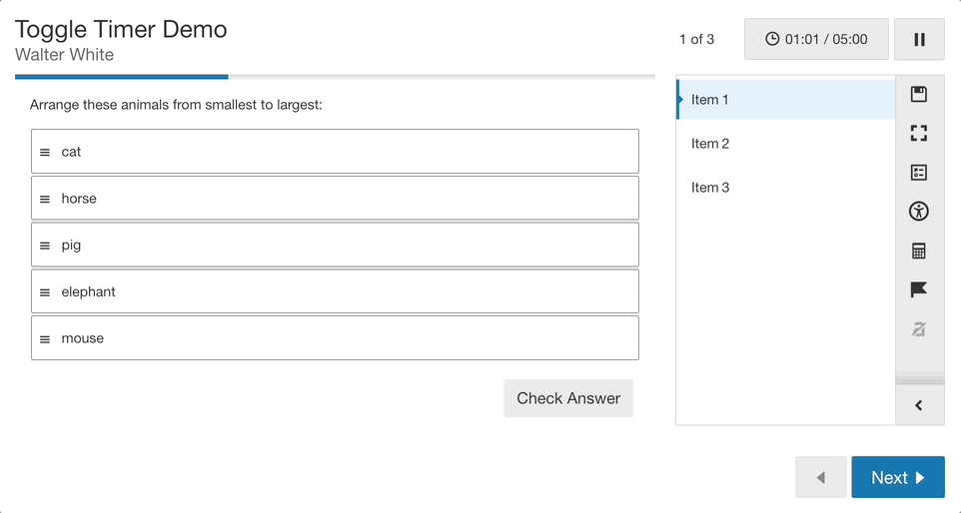Collapse the item list panel with chevron
Screen dimensions: 961x513
[919, 405]
